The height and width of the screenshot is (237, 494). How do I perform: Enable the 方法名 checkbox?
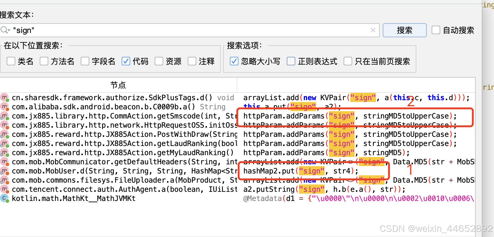point(44,61)
